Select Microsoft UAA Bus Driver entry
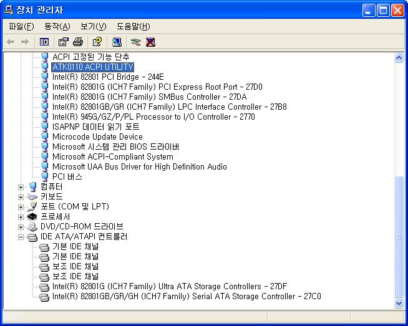The height and width of the screenshot is (326, 408). 140,166
